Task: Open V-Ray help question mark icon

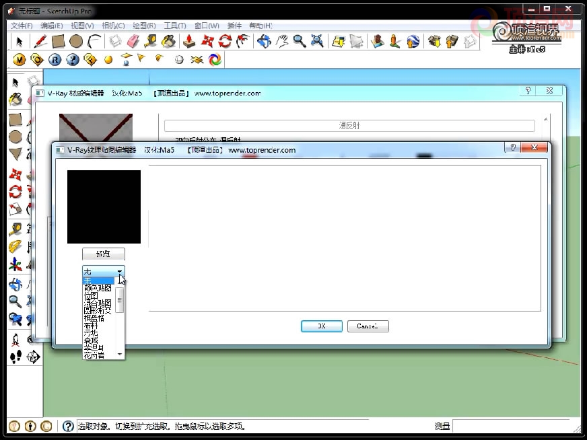Action: [x=73, y=60]
